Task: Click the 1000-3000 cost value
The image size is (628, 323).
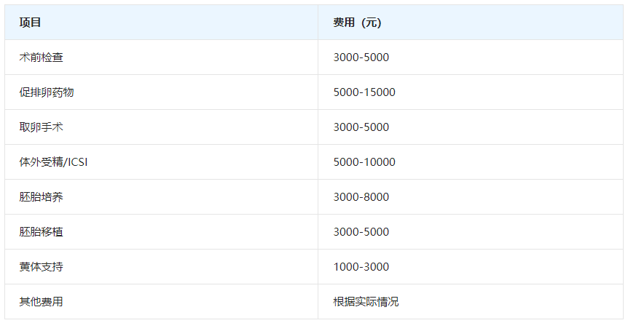Action: pos(361,267)
